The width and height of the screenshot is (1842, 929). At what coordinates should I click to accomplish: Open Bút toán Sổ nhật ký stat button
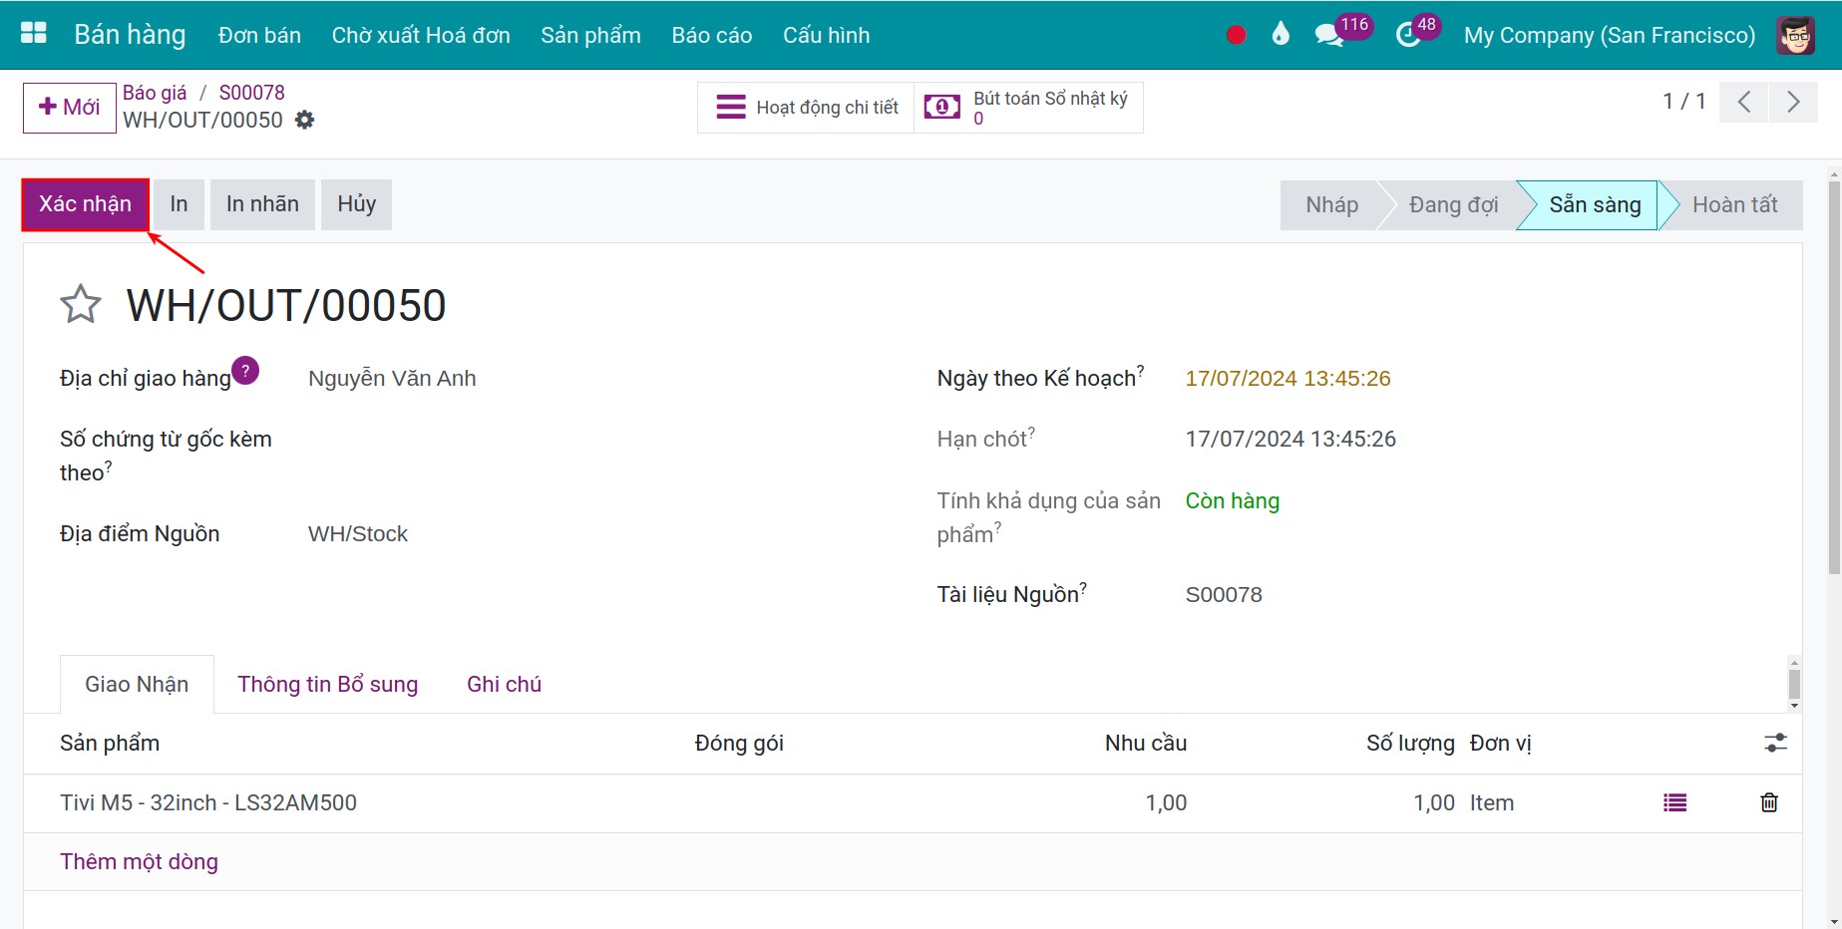(1028, 107)
